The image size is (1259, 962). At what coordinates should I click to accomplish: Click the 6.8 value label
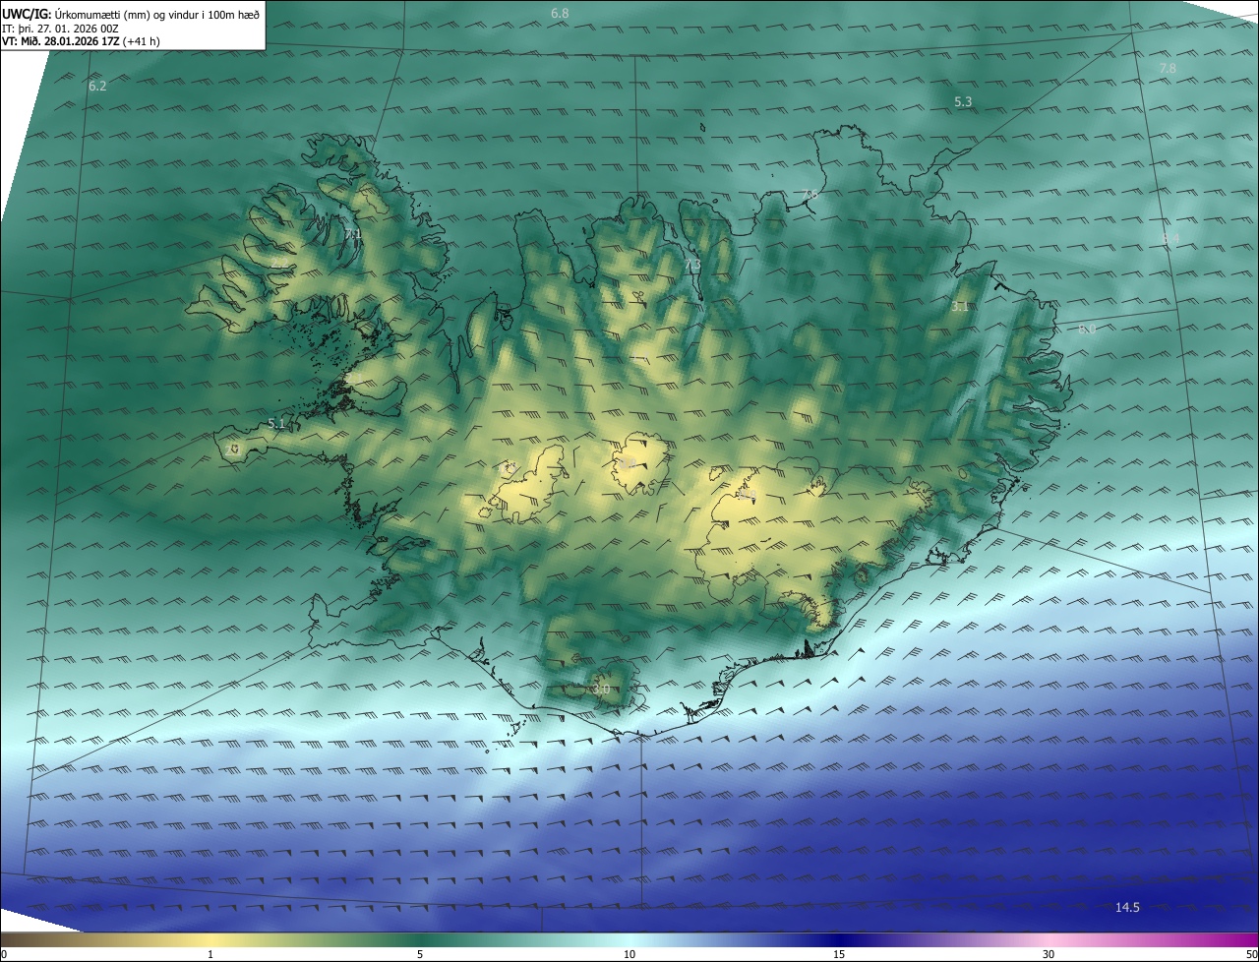[x=560, y=13]
